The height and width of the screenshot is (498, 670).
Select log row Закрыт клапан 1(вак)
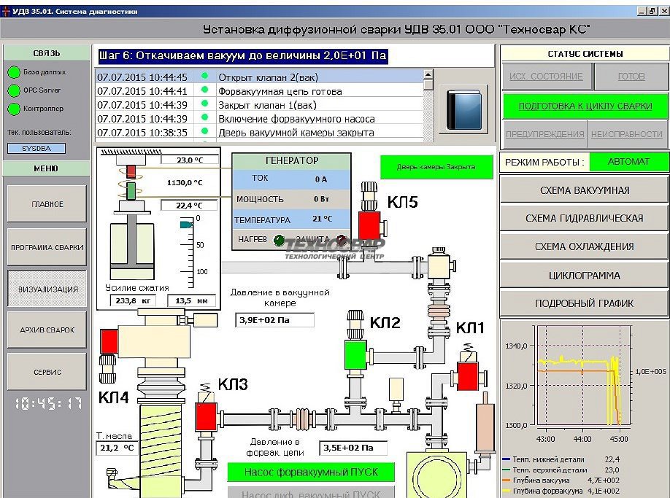click(x=259, y=105)
